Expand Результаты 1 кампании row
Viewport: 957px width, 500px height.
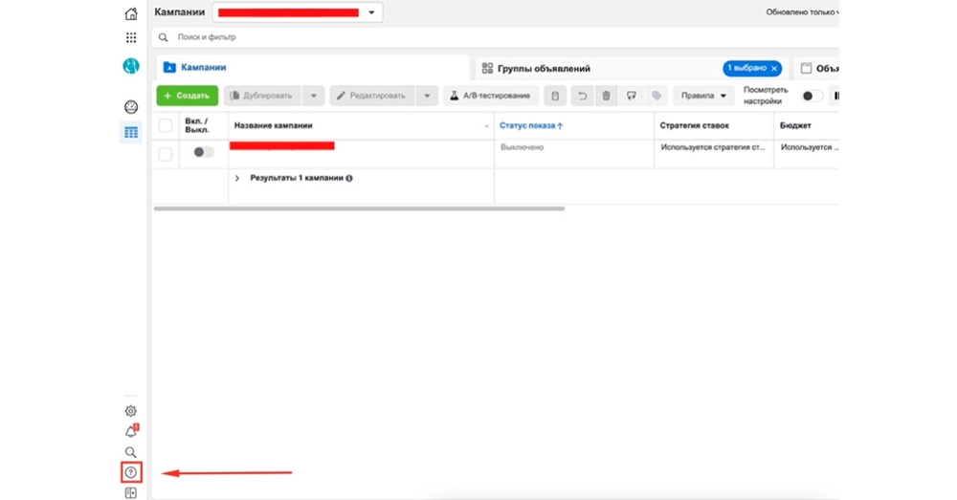[x=237, y=179]
